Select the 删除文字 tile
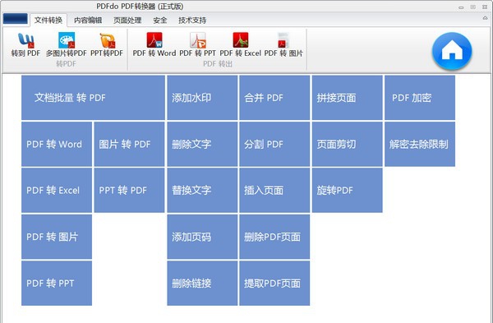 point(202,144)
